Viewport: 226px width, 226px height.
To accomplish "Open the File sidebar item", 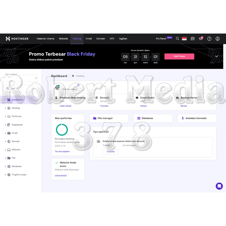I will [x=14, y=158].
